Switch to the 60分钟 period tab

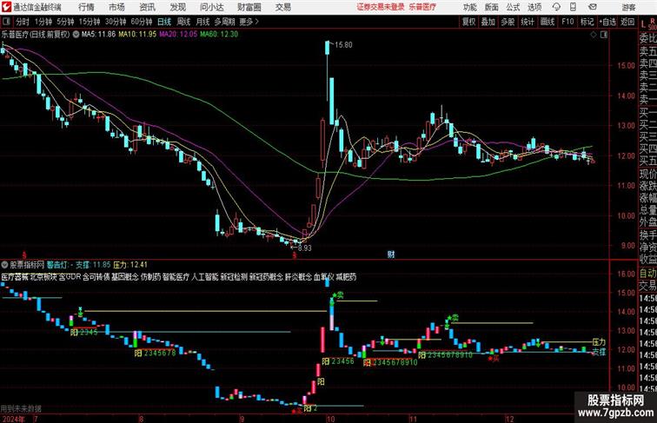tap(142, 22)
